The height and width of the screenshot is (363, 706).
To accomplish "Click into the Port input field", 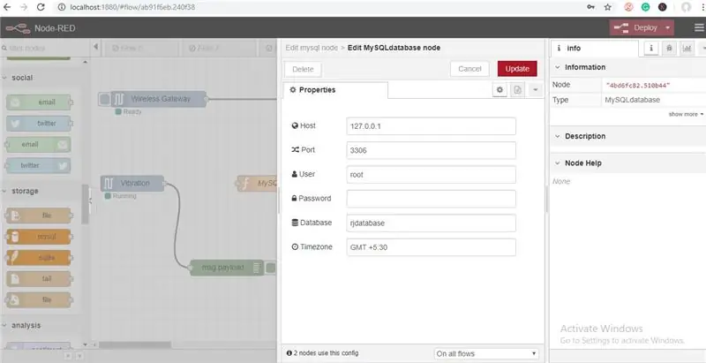I will pyautogui.click(x=431, y=150).
